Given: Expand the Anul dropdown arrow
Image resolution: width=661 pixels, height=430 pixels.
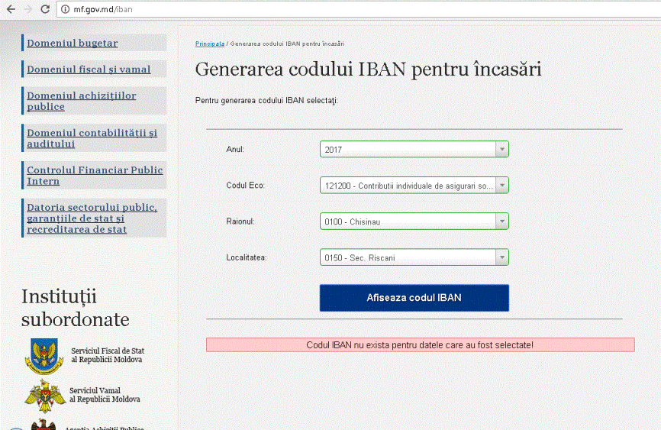Looking at the screenshot, I should pos(501,149).
